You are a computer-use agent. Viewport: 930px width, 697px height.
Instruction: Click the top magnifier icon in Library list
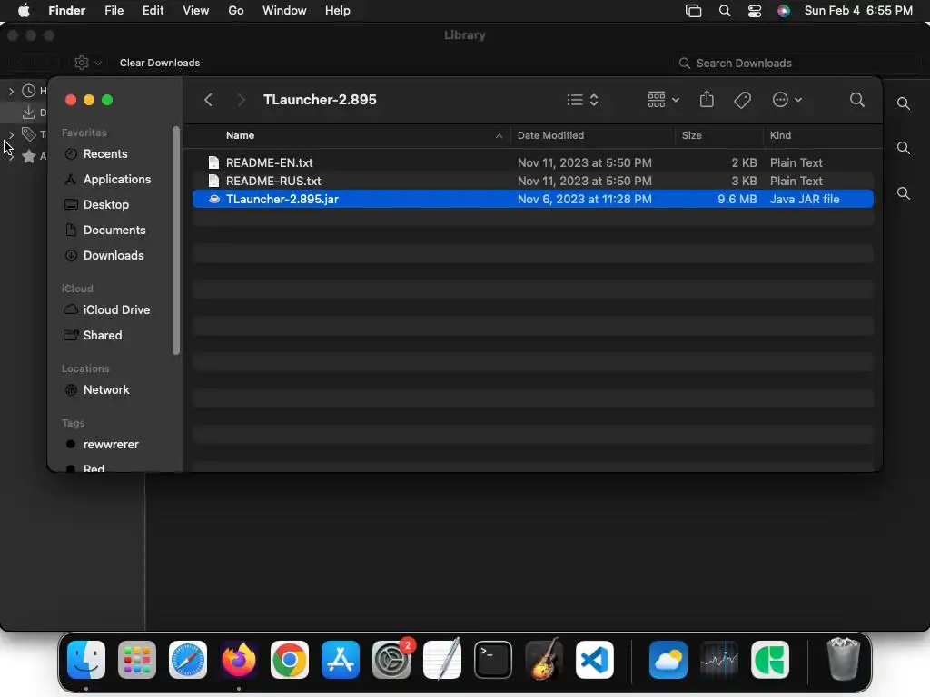(904, 103)
